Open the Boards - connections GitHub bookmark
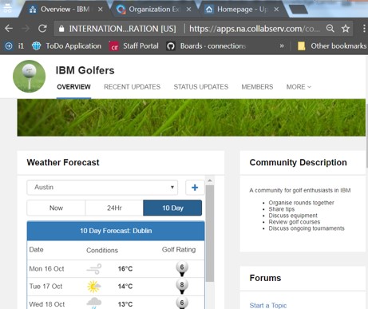Screen dimensions: 368x309 point(206,46)
